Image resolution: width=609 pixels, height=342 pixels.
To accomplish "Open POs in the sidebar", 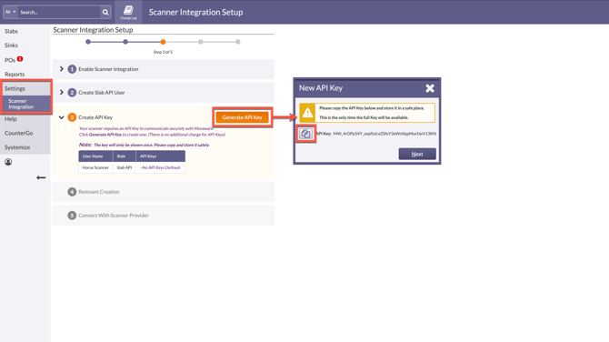I will click(10, 60).
